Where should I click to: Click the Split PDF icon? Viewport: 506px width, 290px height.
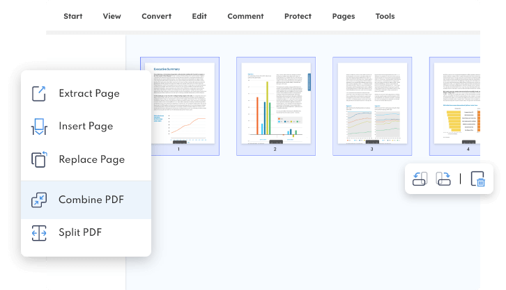(x=39, y=232)
